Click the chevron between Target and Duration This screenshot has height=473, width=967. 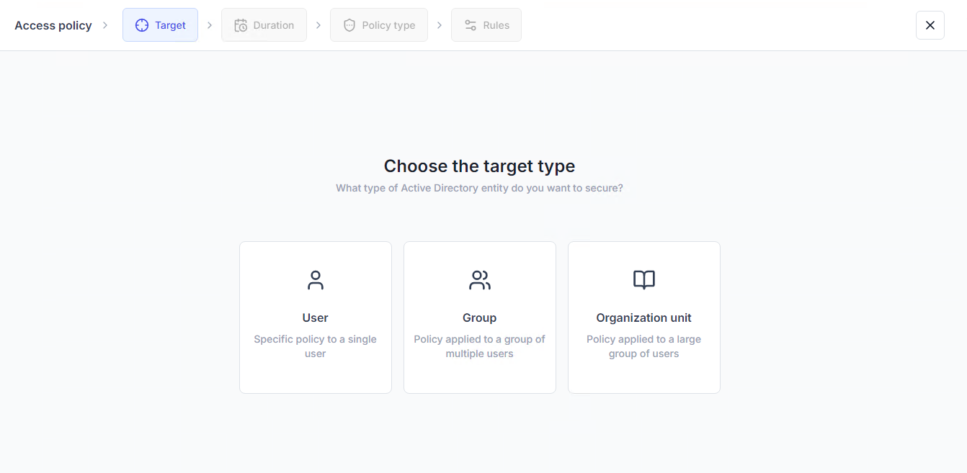pyautogui.click(x=210, y=25)
